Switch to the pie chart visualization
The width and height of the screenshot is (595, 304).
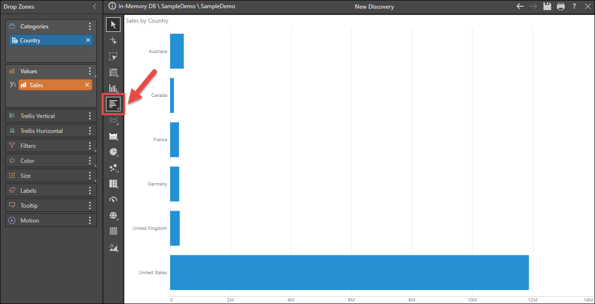point(113,152)
